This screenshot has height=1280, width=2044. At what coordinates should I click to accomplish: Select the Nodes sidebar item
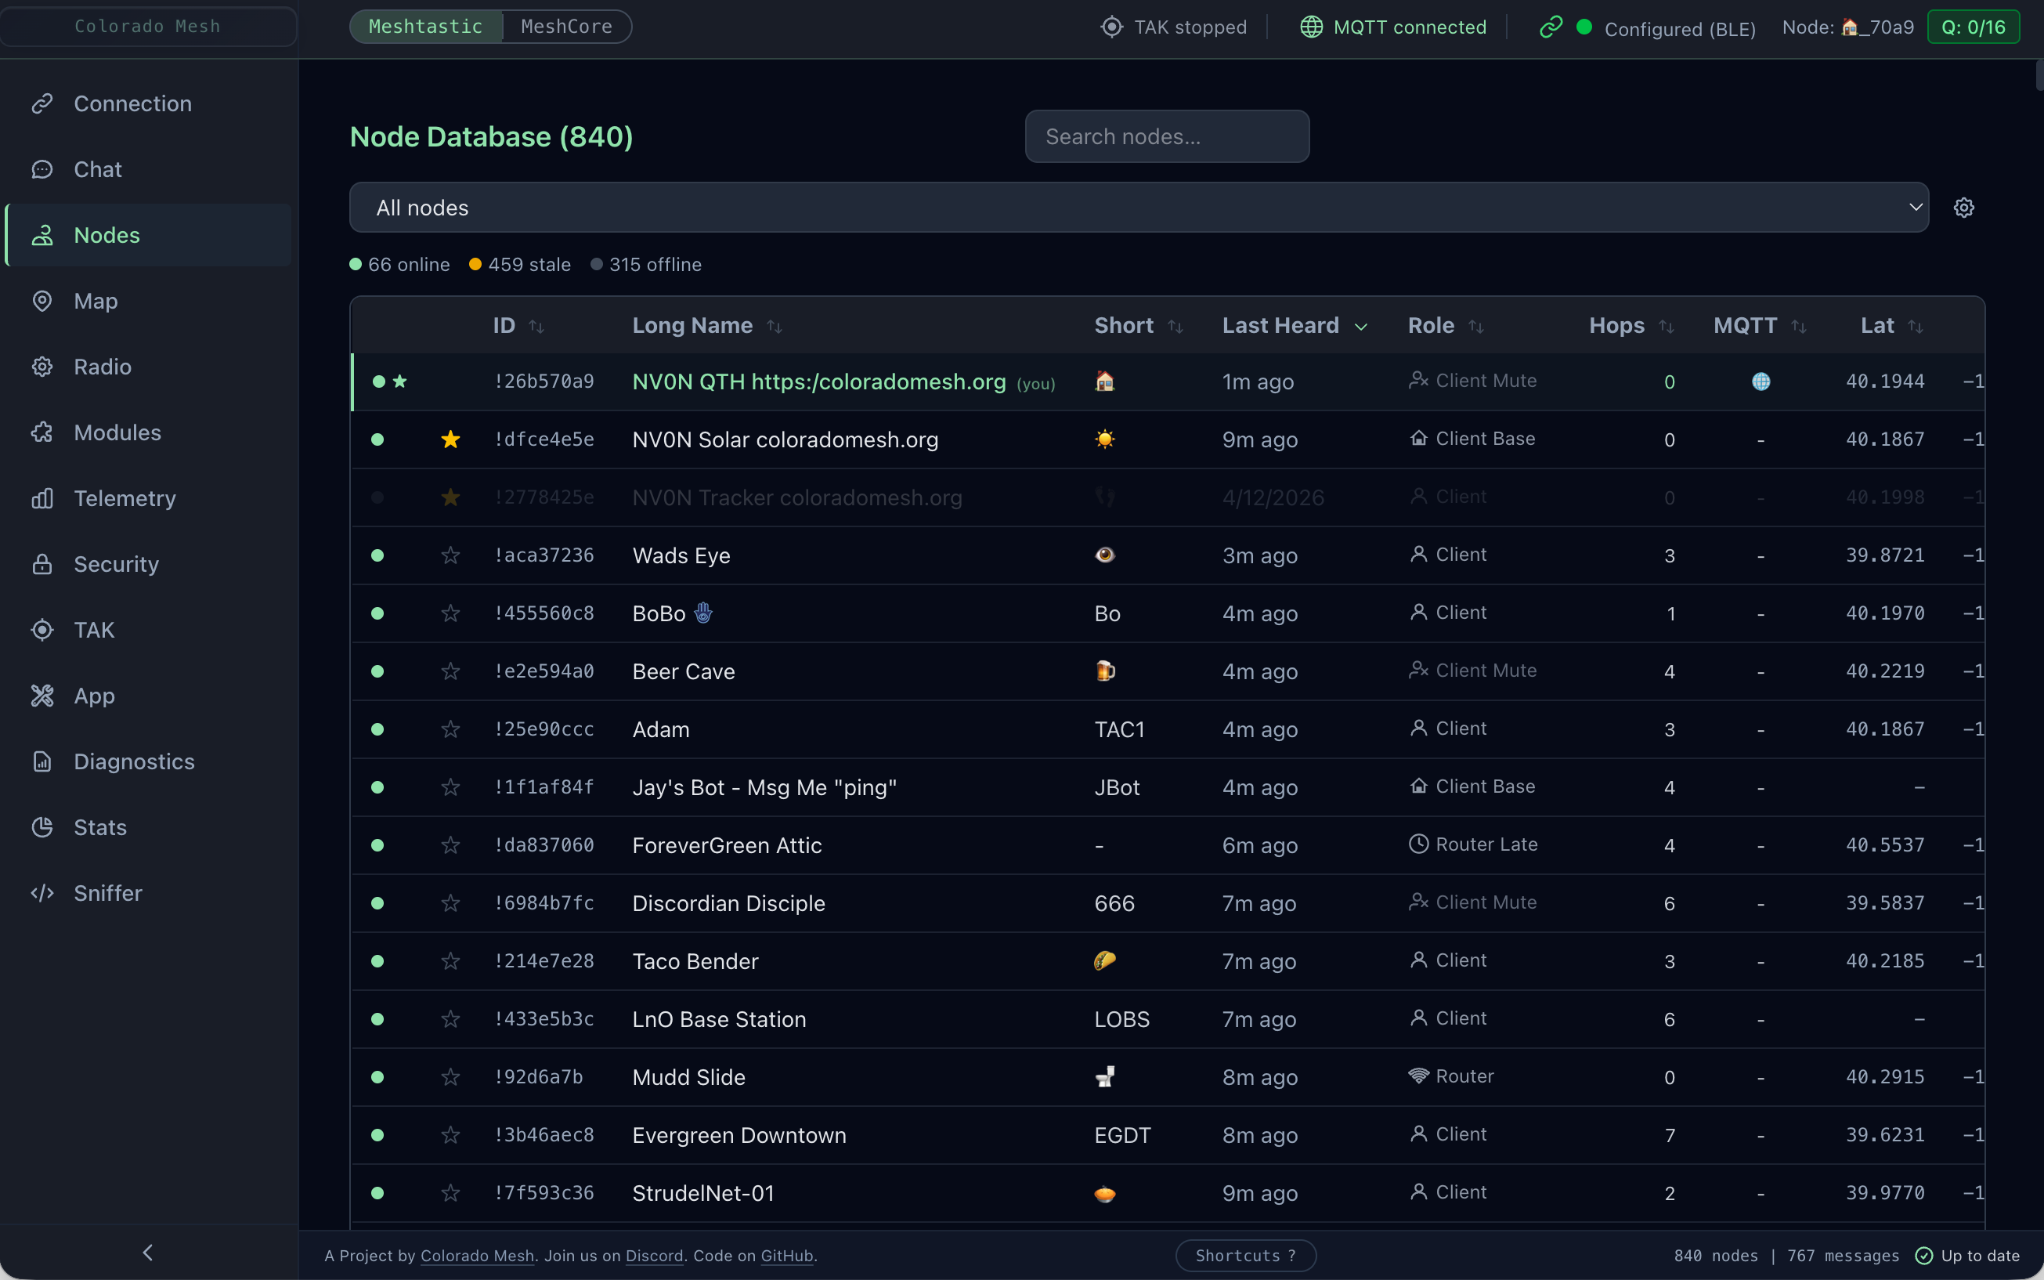[148, 235]
